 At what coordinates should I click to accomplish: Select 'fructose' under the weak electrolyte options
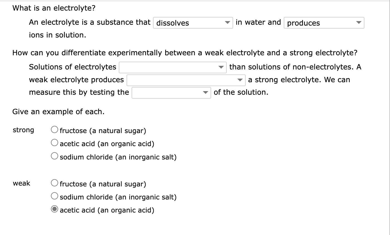click(x=55, y=182)
